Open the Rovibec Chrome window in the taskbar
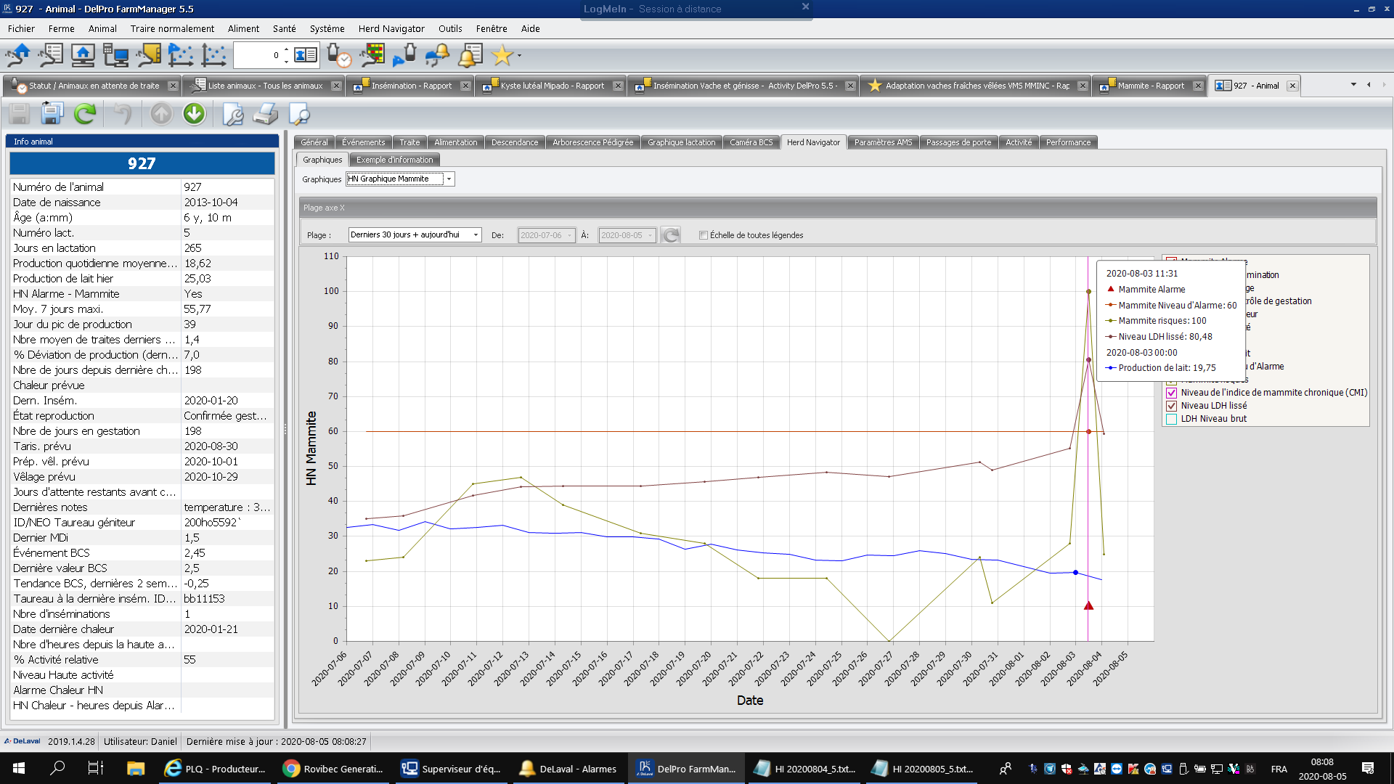This screenshot has height=784, width=1394. (334, 768)
